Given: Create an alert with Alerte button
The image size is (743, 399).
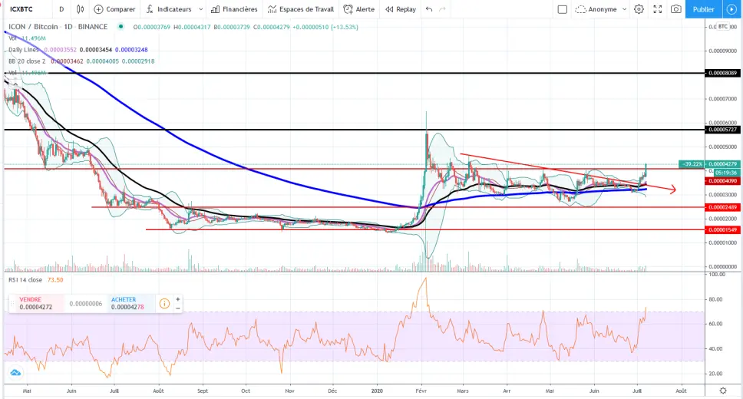Looking at the screenshot, I should pos(359,9).
